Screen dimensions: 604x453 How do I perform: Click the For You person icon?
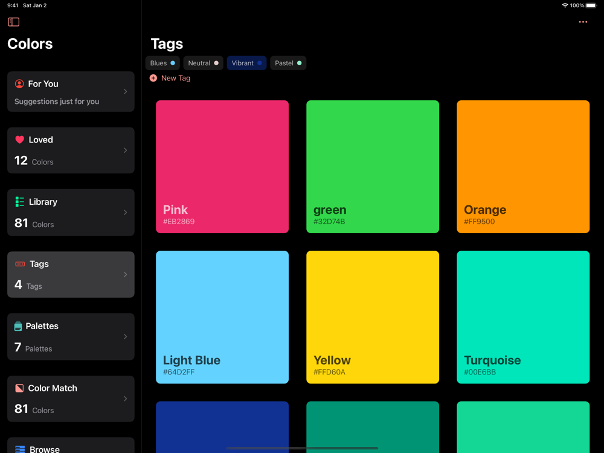click(x=19, y=83)
